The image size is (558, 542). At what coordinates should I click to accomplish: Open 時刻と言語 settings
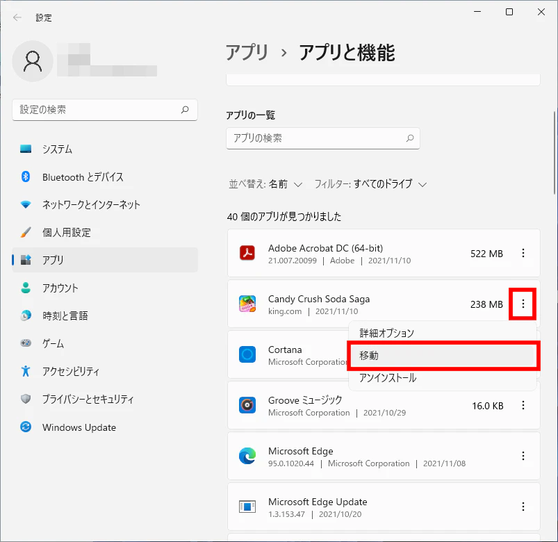[x=105, y=315]
